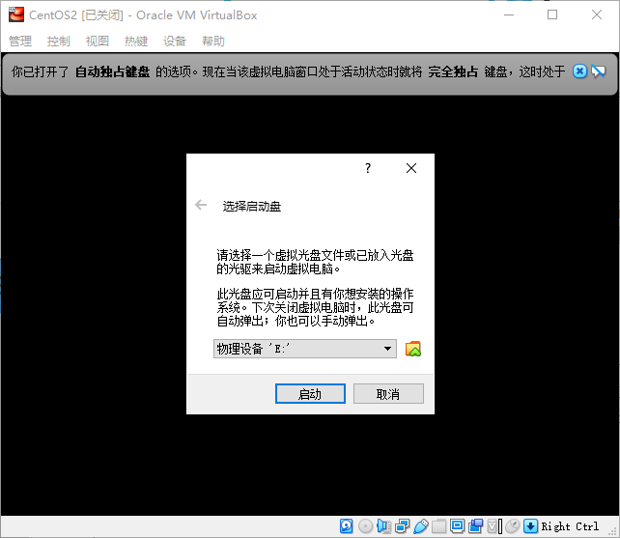Click the display settings indicator
620x538 pixels.
coord(457,526)
